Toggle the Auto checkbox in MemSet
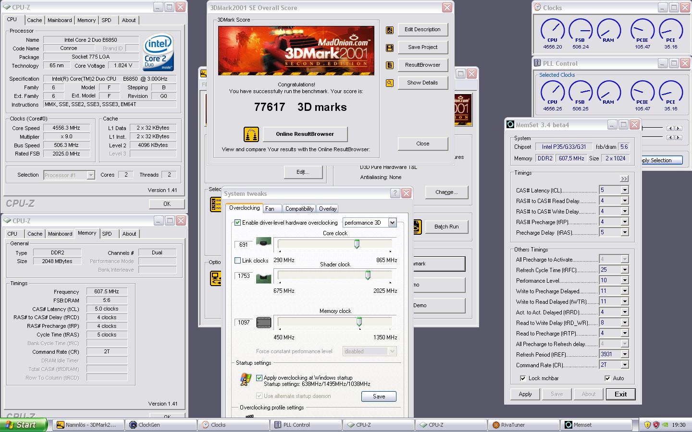 coord(607,378)
